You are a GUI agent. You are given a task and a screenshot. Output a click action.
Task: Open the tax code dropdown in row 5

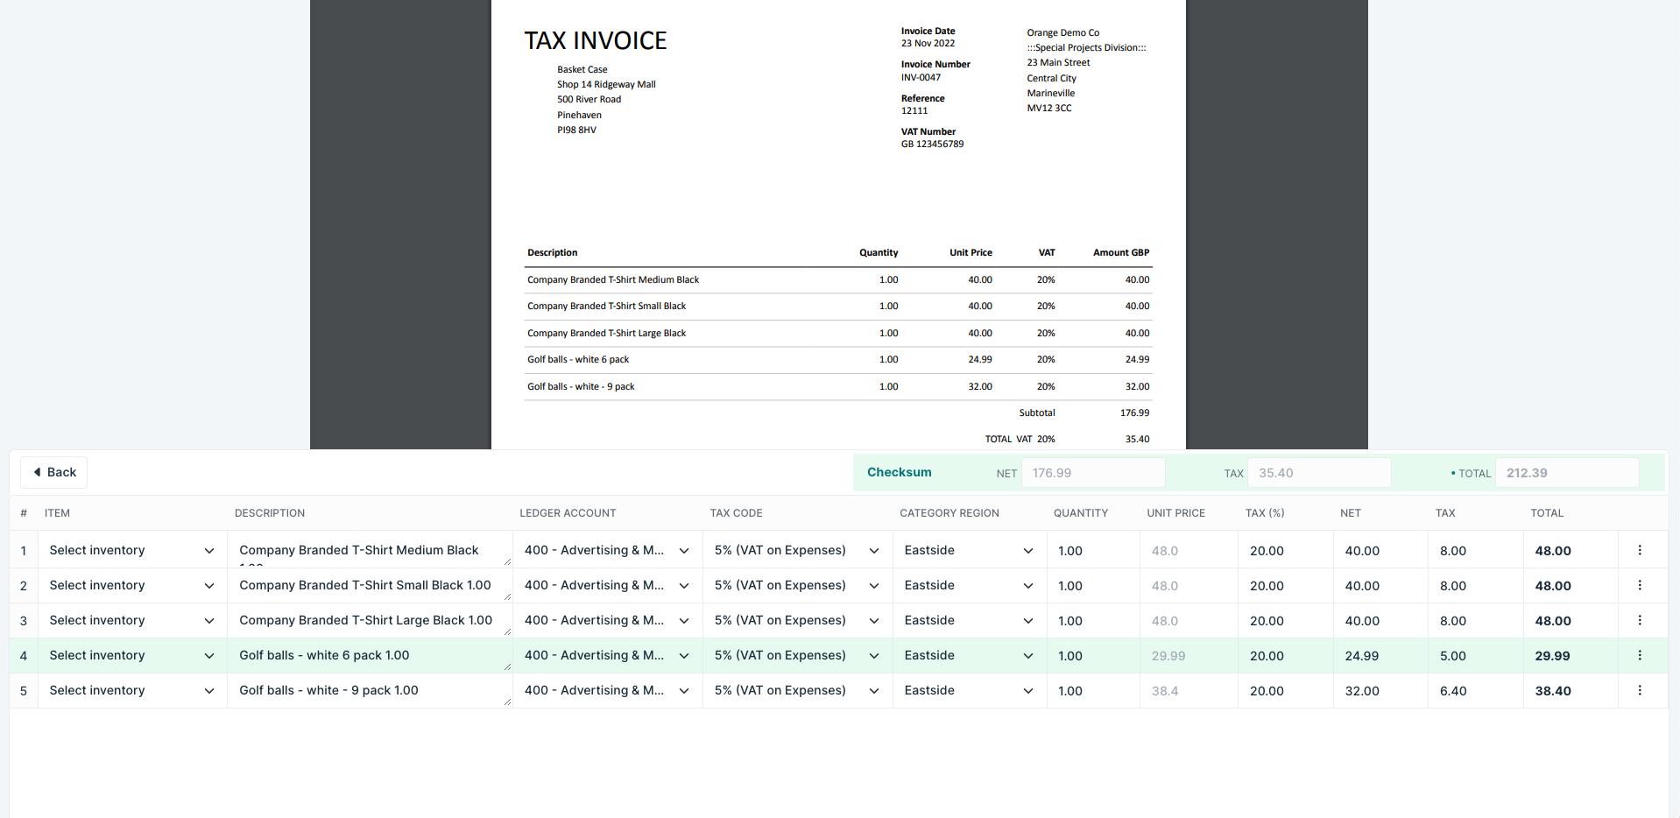(797, 690)
